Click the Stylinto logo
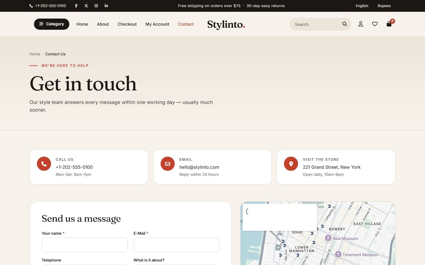 [x=226, y=24]
